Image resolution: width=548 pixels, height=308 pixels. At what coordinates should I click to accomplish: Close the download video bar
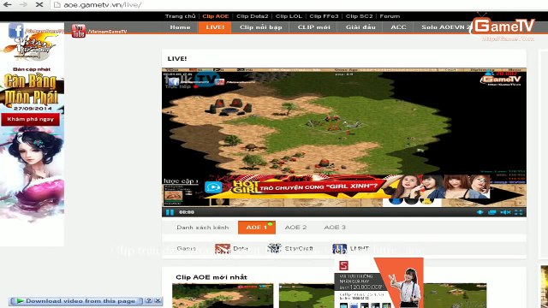[x=158, y=300]
